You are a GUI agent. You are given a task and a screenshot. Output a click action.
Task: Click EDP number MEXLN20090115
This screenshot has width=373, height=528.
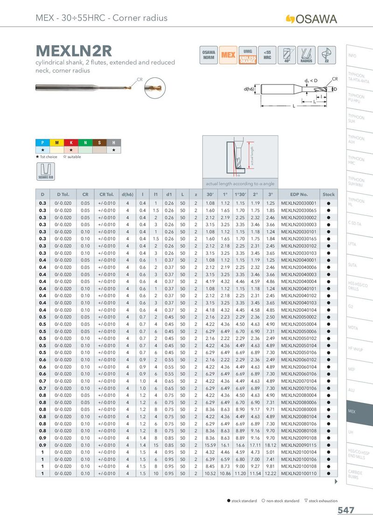pyautogui.click(x=299, y=445)
